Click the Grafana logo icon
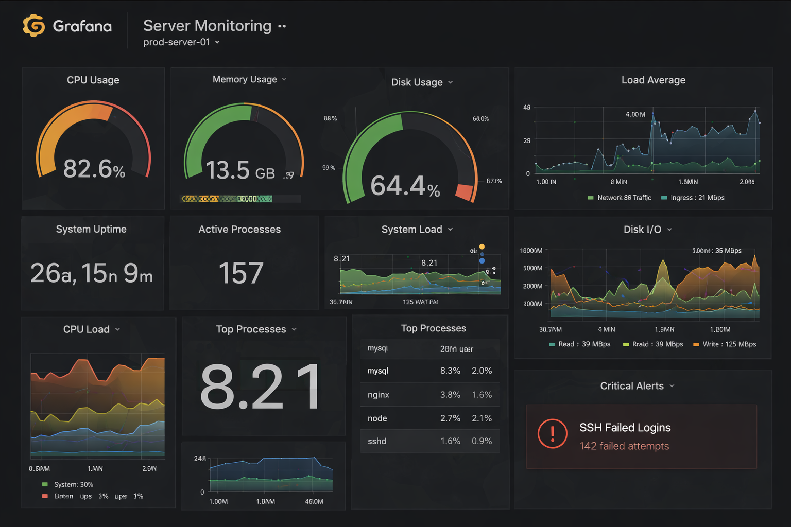Image resolution: width=791 pixels, height=527 pixels. pos(33,25)
